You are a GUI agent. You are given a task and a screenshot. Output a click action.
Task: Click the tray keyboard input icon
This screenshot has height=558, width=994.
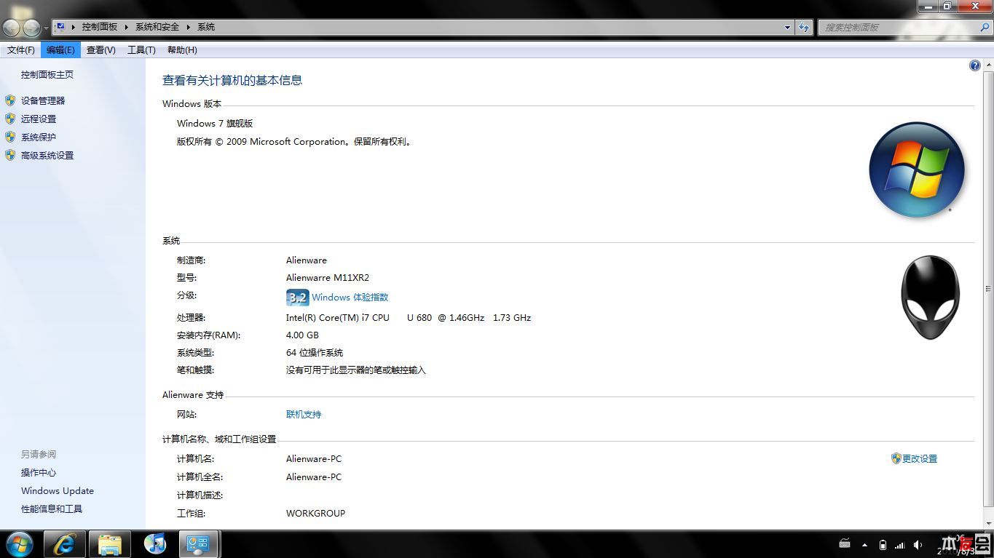click(845, 544)
